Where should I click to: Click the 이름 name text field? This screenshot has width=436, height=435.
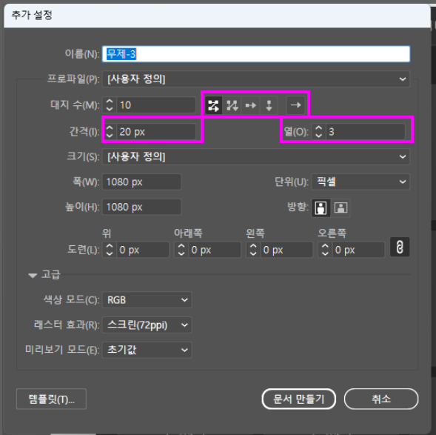coord(256,54)
